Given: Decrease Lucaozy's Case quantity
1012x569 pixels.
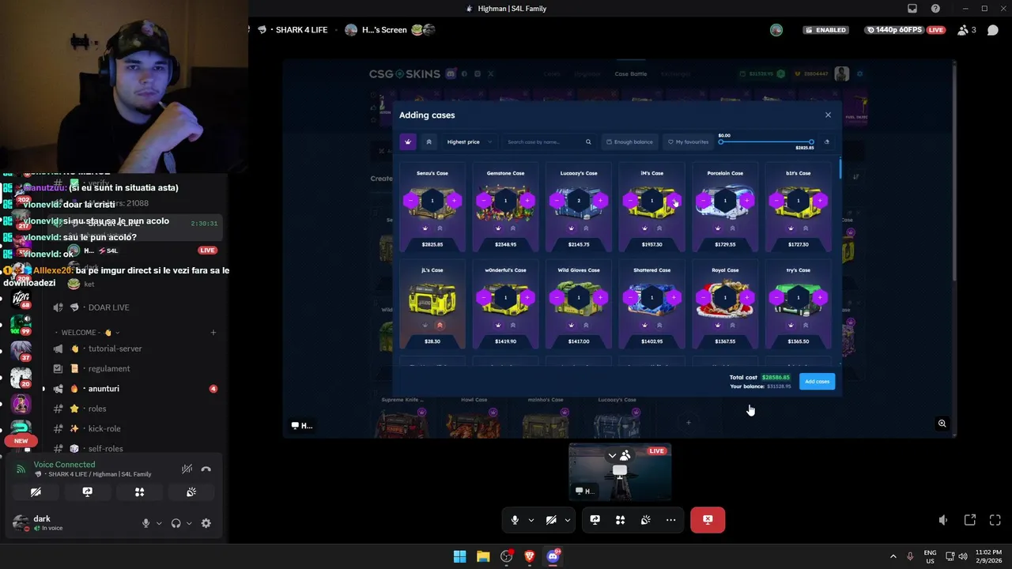Looking at the screenshot, I should click(557, 201).
